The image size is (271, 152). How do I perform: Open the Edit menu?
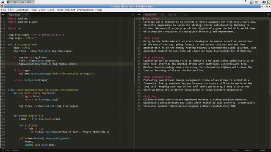click(11, 10)
